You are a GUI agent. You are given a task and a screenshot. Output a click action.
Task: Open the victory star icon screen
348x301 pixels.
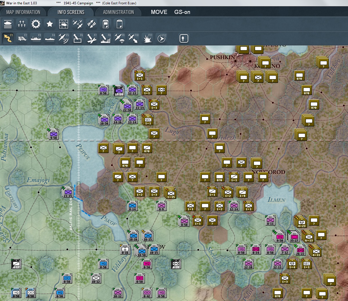(x=50, y=24)
